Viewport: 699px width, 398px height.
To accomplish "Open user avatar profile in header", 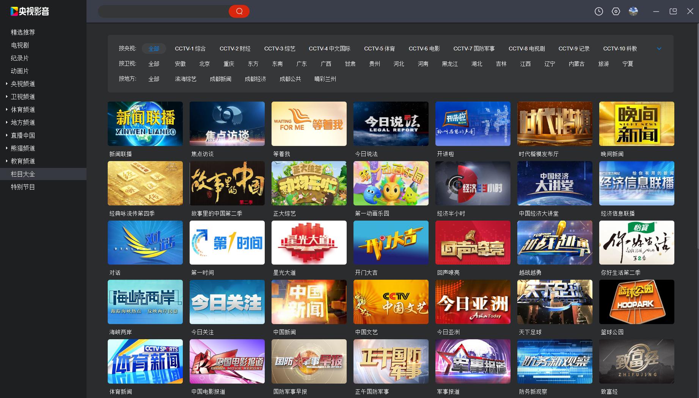I will click(633, 11).
